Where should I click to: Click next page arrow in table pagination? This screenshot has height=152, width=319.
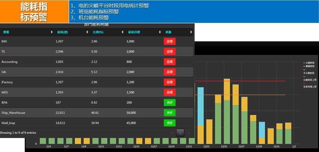coord(189,133)
